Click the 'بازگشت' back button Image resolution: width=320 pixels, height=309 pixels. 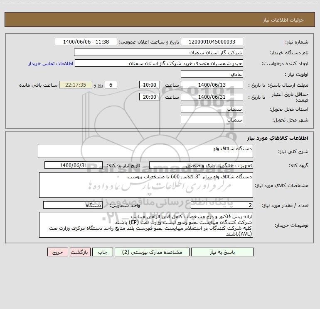point(80,252)
